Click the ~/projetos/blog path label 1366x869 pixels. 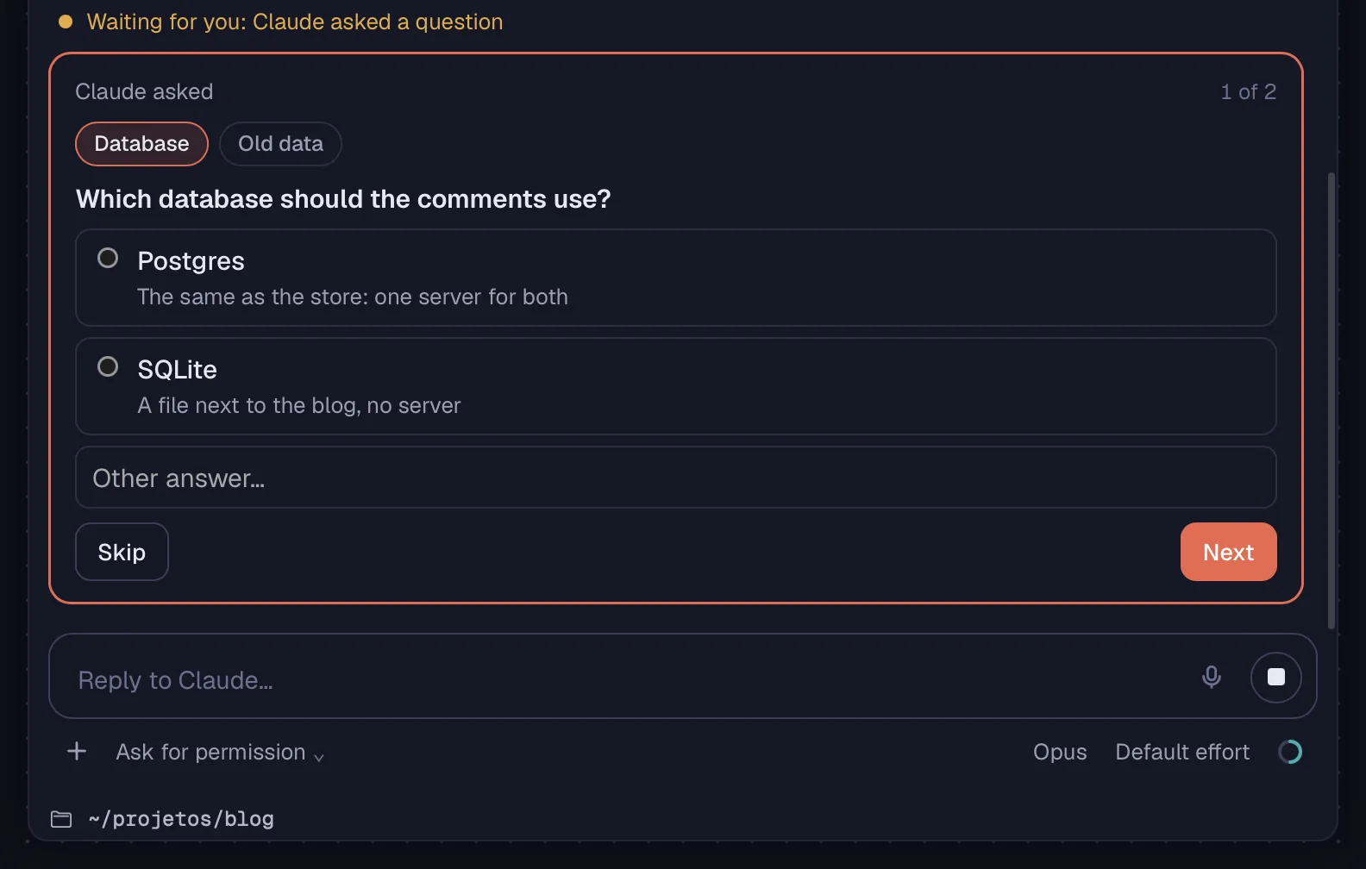pyautogui.click(x=181, y=819)
